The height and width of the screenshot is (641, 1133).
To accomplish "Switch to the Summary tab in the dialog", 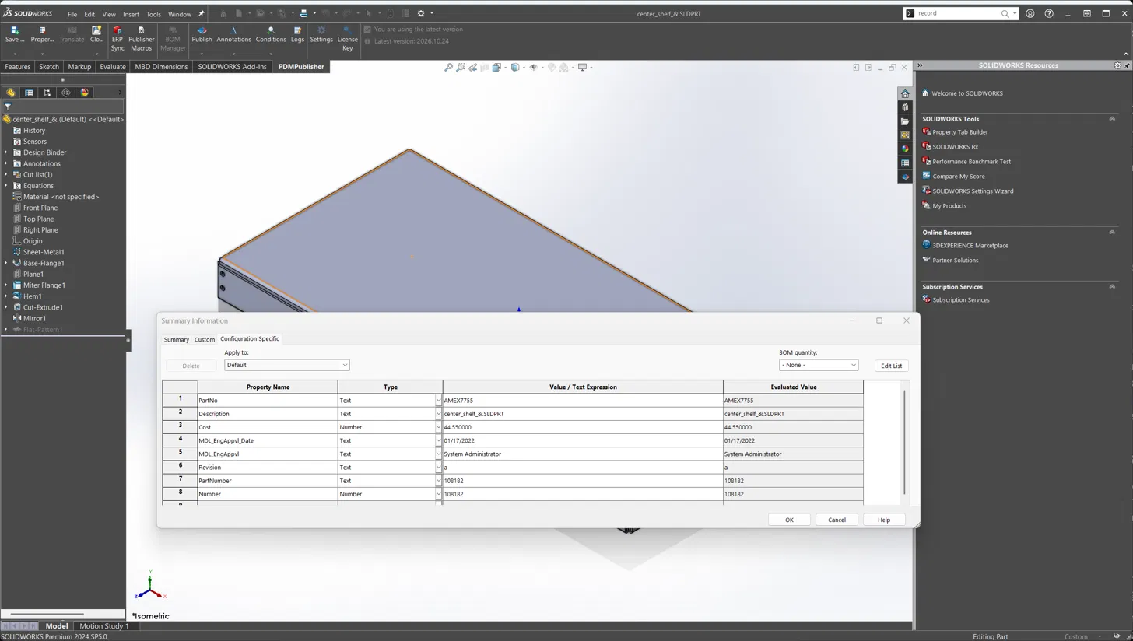I will [x=176, y=340].
